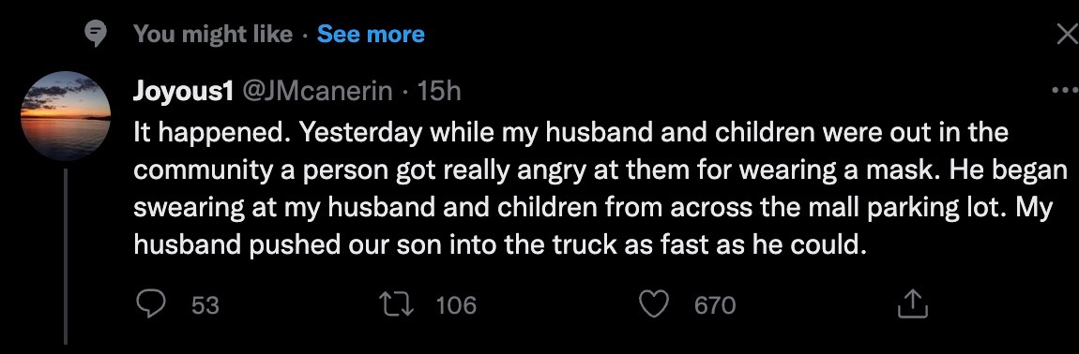This screenshot has height=354, width=1079.
Task: Open the Joyous1 display name profile
Action: [183, 91]
